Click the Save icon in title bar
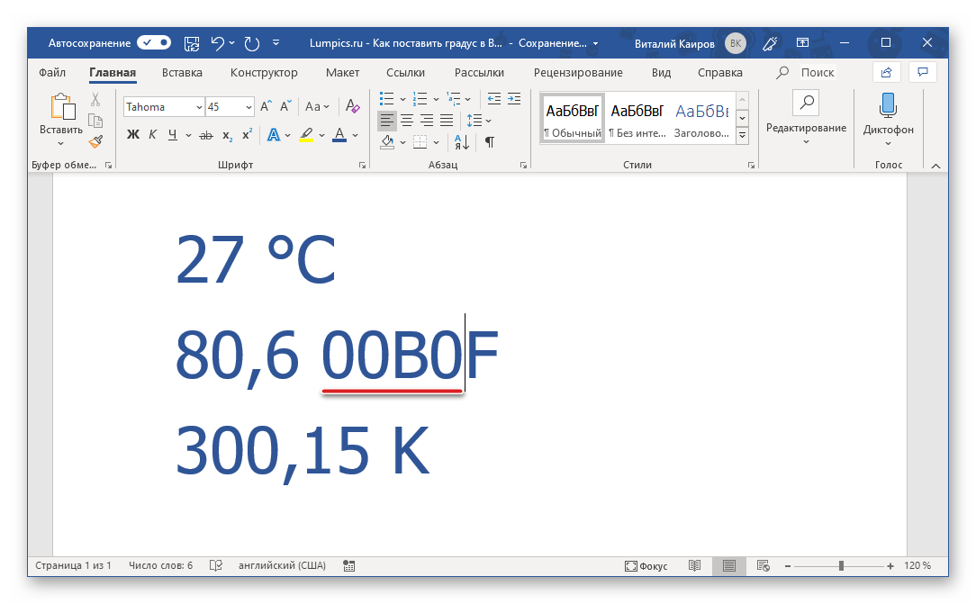The width and height of the screenshot is (976, 604). 192,43
